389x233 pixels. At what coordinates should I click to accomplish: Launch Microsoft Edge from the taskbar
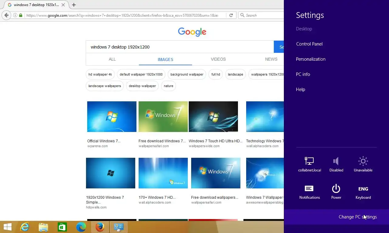tap(81, 227)
